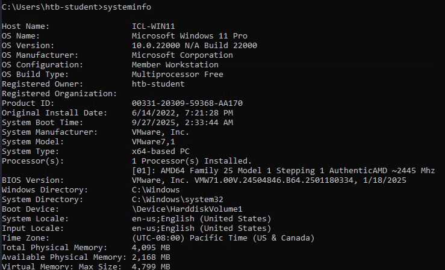Click the Product ID number
Screen dimensions: 445x270
pos(187,103)
